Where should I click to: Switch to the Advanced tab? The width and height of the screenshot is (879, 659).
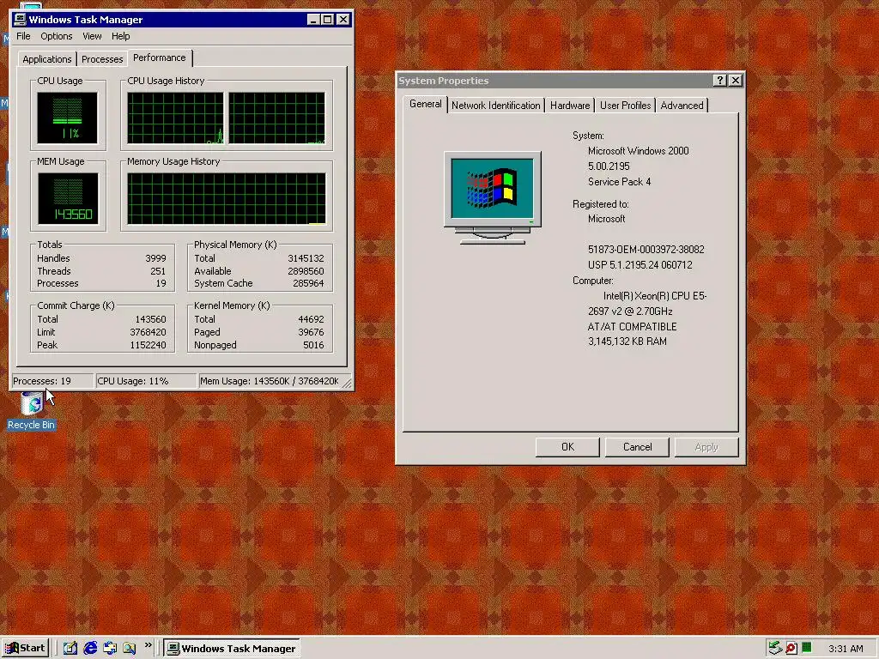pos(682,106)
